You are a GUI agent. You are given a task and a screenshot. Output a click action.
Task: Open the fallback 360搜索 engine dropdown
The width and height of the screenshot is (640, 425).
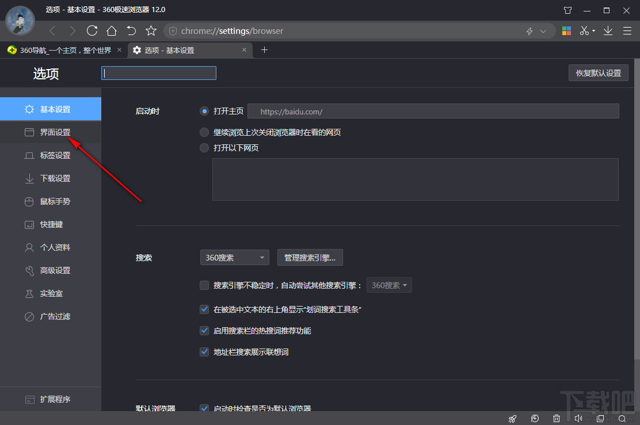(x=389, y=285)
